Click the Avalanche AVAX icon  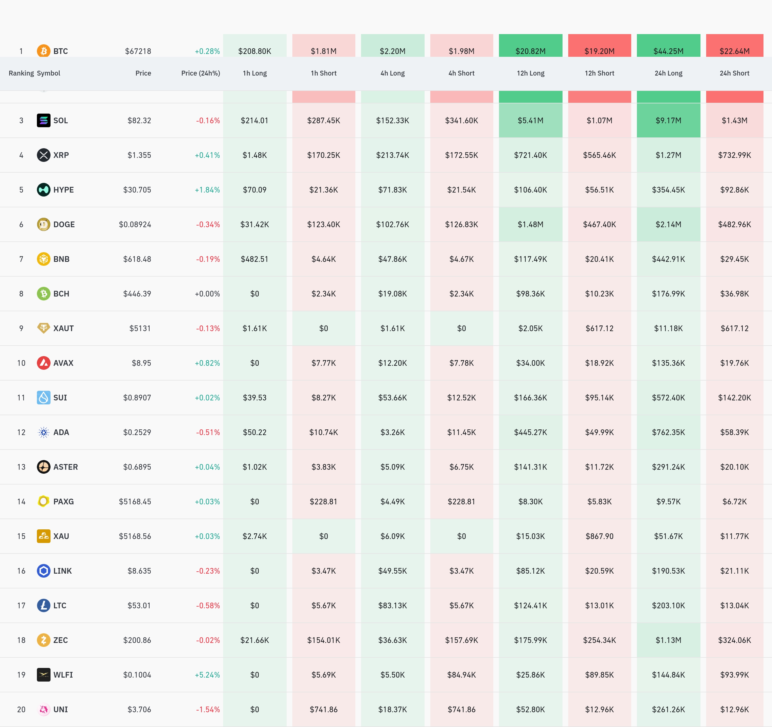[43, 363]
